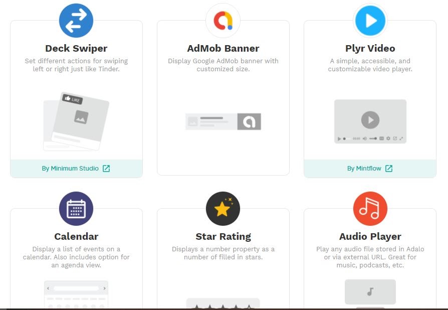Click the Deck Swiper preview thumbnail
The height and width of the screenshot is (310, 448).
(x=76, y=121)
